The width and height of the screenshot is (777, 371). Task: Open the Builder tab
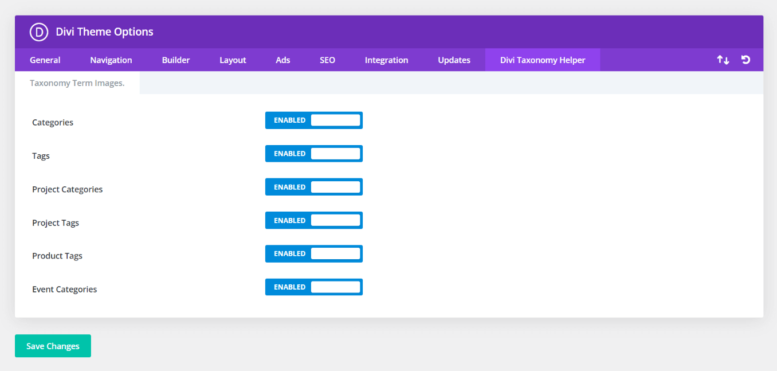click(176, 60)
